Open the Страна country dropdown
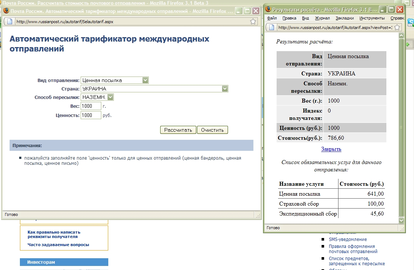This screenshot has width=414, height=270. [225, 89]
